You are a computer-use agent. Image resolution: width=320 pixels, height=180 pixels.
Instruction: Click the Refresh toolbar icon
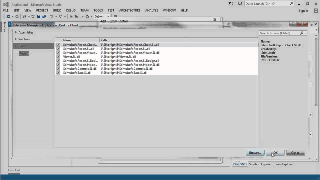pos(87,16)
